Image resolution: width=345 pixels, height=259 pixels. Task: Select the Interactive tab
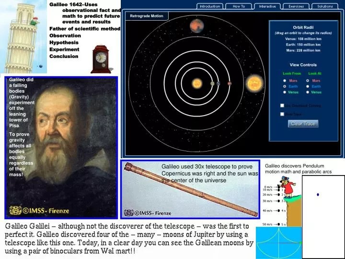point(267,6)
